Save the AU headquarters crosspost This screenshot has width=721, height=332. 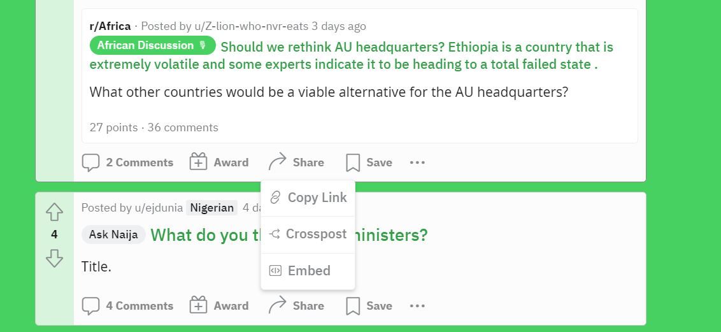pyautogui.click(x=369, y=162)
